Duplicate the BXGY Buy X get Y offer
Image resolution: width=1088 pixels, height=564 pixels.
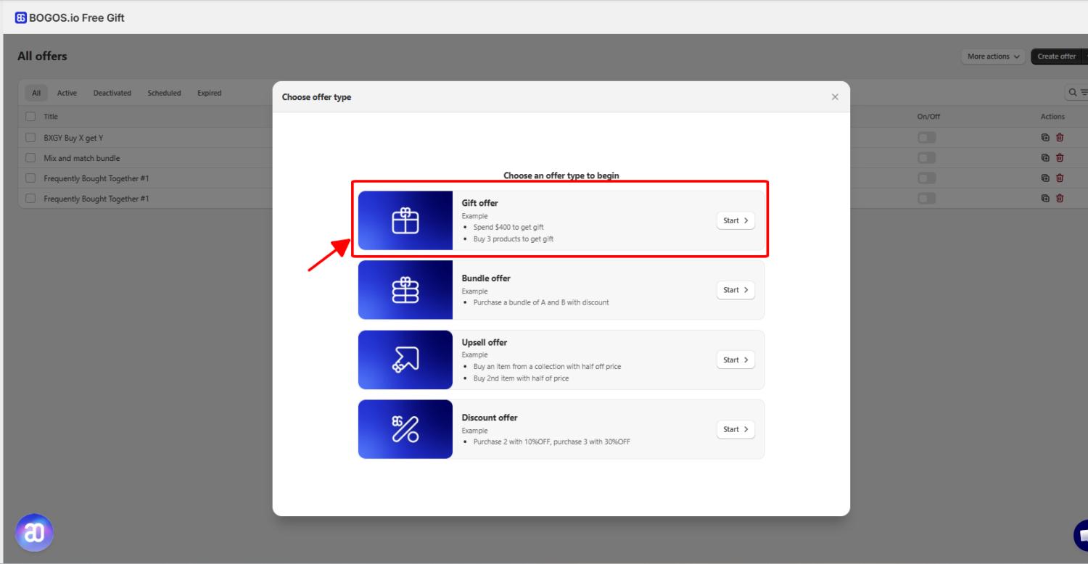(1044, 137)
